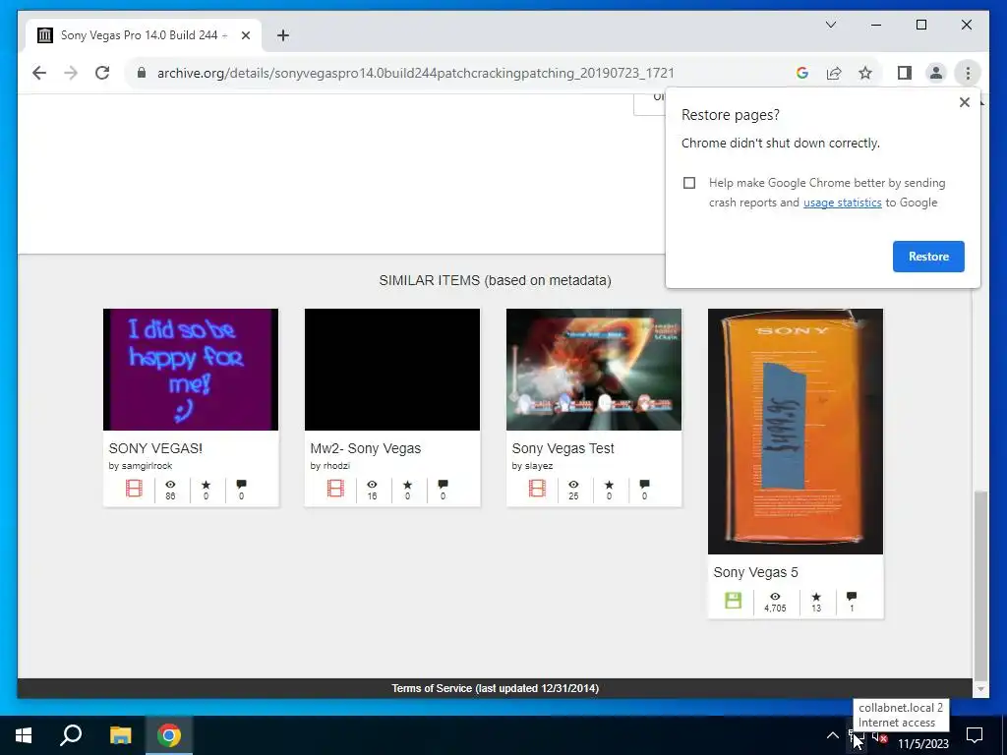Open the tab search dropdown arrow

point(830,25)
